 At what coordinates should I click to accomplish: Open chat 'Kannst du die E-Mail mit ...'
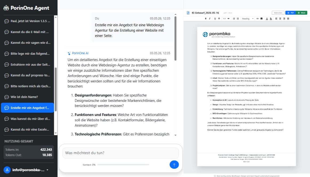click(27, 32)
